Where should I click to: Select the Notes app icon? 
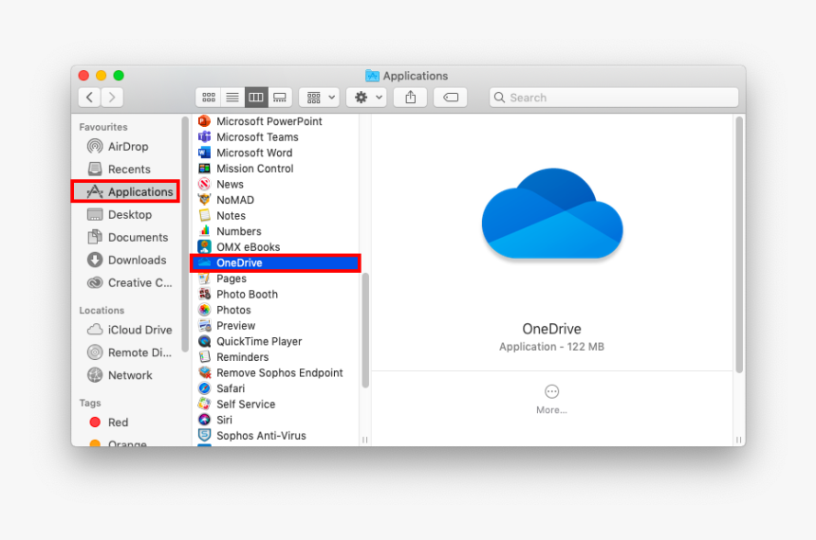coord(205,215)
